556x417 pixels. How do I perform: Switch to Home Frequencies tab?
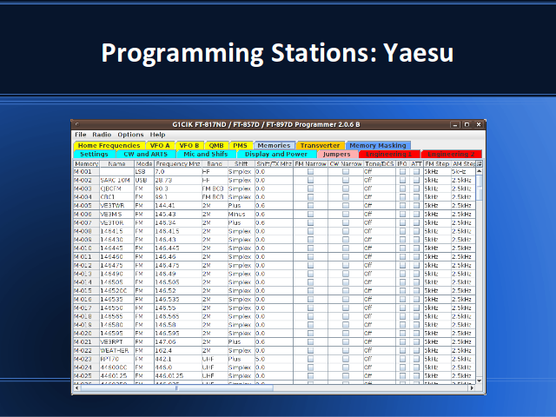(109, 145)
